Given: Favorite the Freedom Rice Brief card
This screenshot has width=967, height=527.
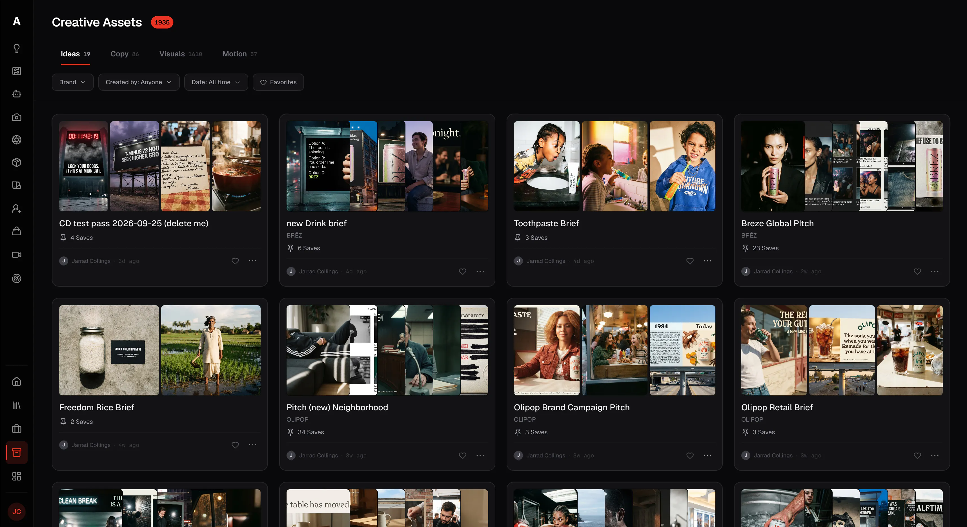Looking at the screenshot, I should 235,445.
